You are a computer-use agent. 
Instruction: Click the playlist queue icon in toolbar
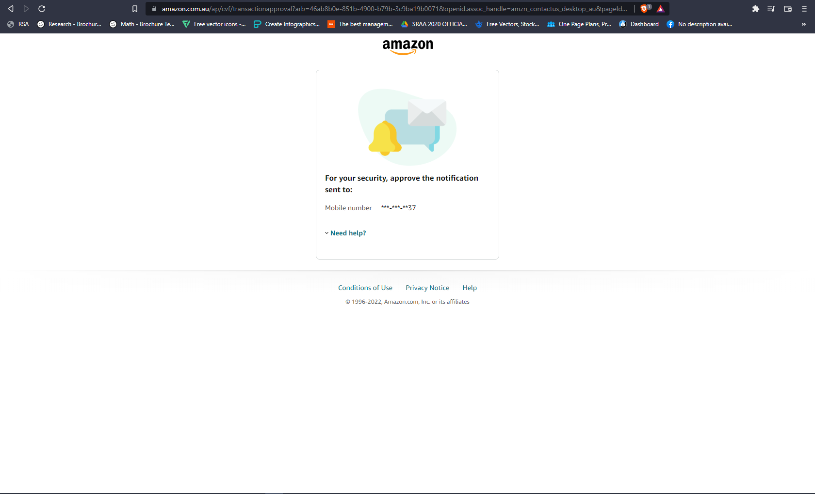tap(771, 9)
